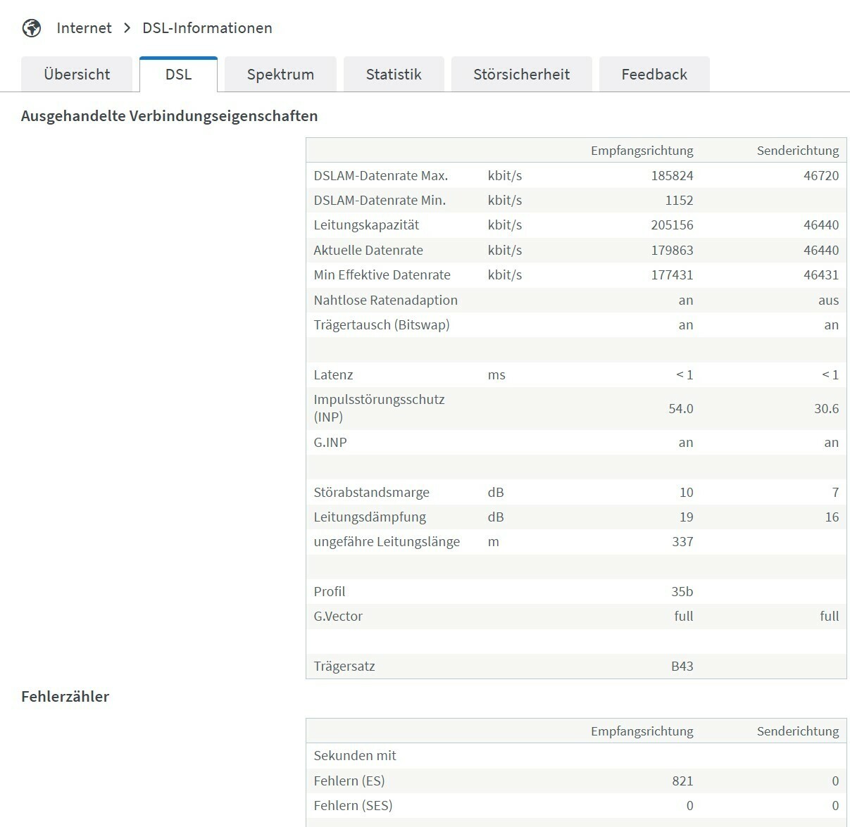This screenshot has width=850, height=827.
Task: Select Leitungskapazität value 205156
Action: tap(672, 225)
